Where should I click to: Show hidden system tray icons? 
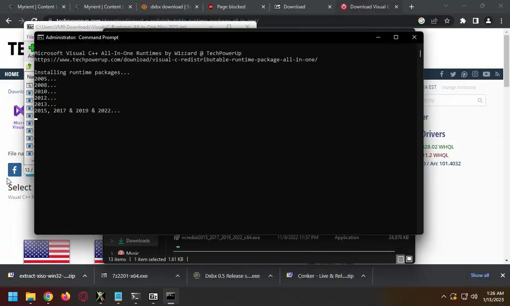(x=443, y=296)
